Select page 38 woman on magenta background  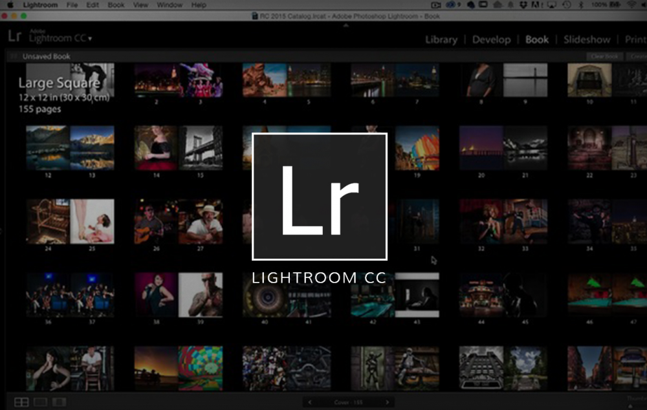pos(157,295)
